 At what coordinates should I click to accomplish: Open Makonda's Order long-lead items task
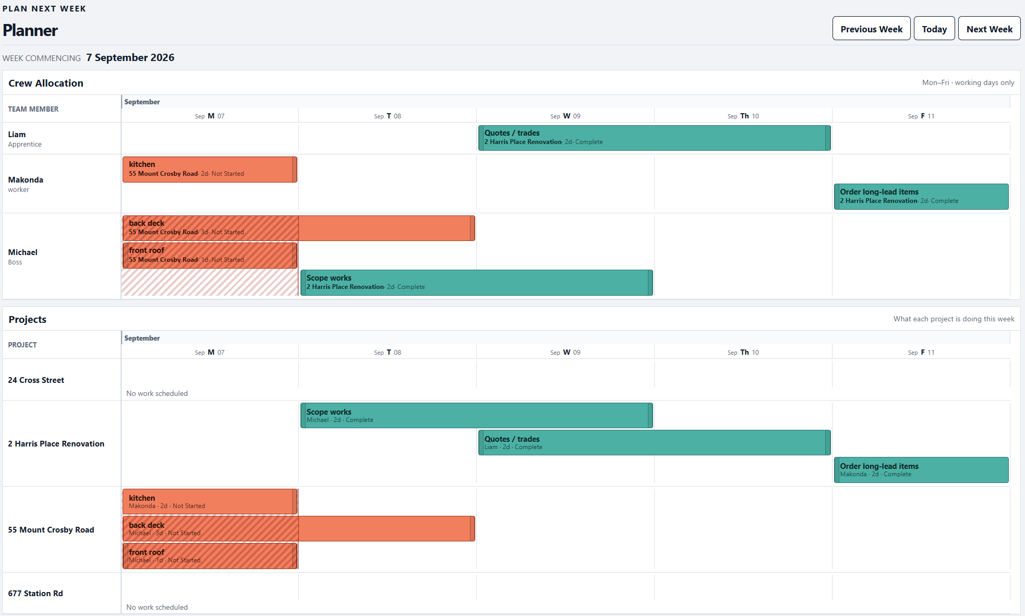[921, 197]
